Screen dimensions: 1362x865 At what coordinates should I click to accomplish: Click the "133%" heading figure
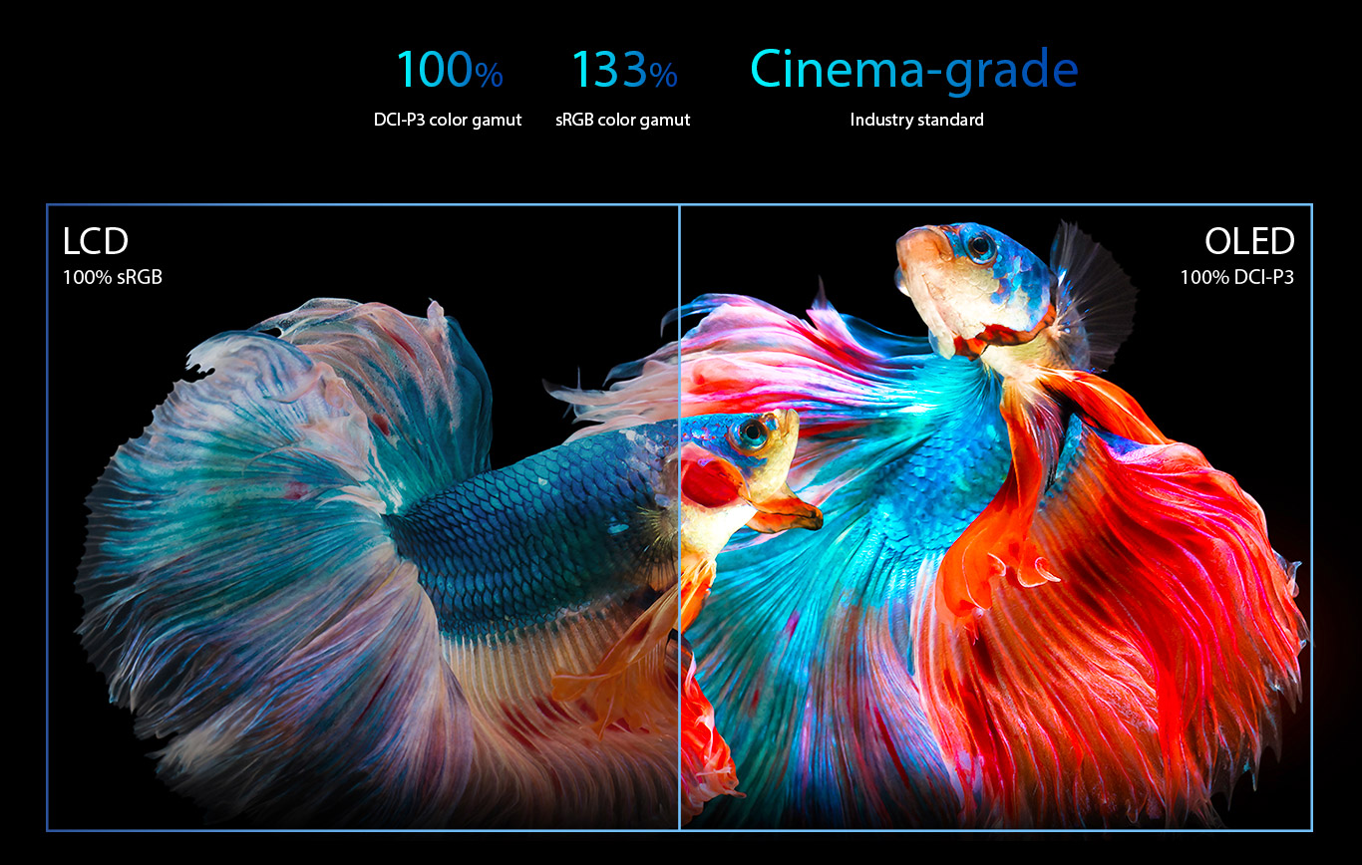[624, 70]
